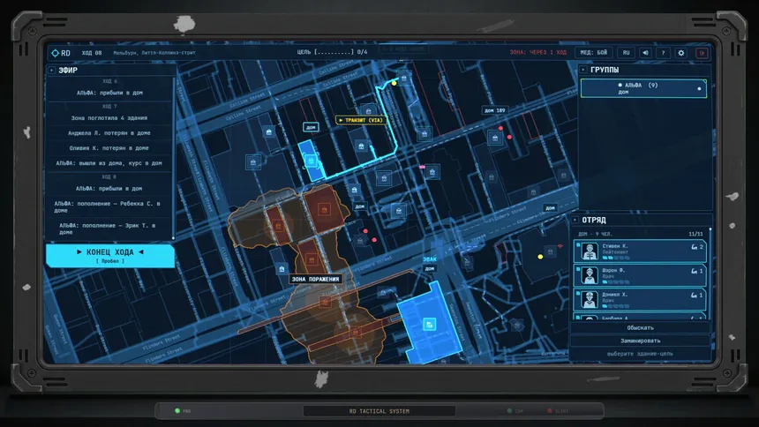Click feed entry about Эрик Т. пополнение
Screen dimensions: 759x427
click(108, 229)
